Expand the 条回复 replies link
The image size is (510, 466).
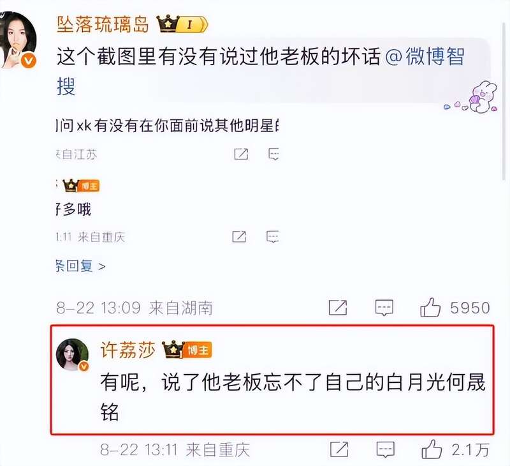point(81,266)
